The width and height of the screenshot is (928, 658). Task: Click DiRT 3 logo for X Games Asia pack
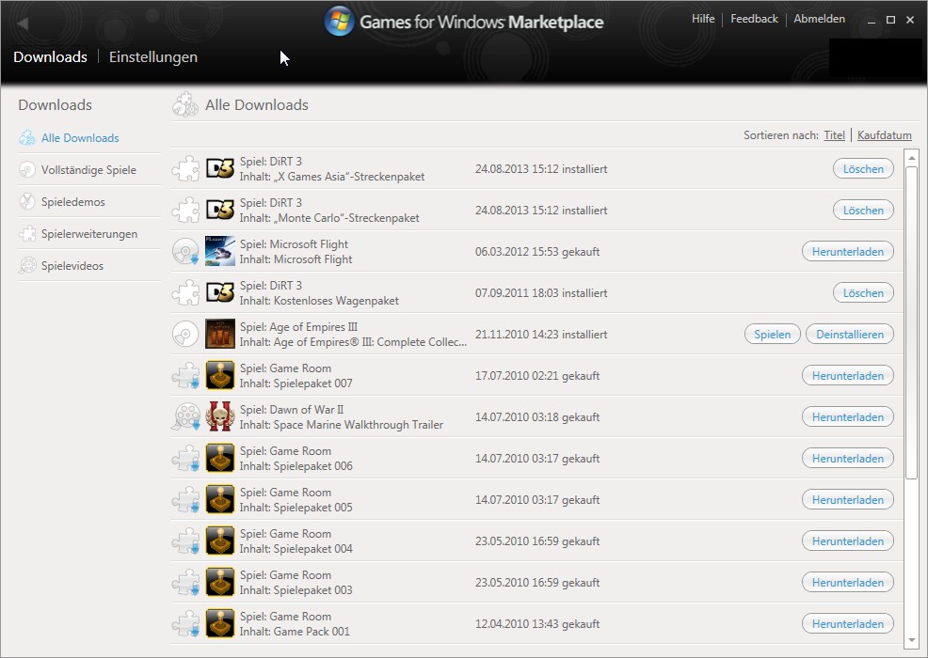220,168
